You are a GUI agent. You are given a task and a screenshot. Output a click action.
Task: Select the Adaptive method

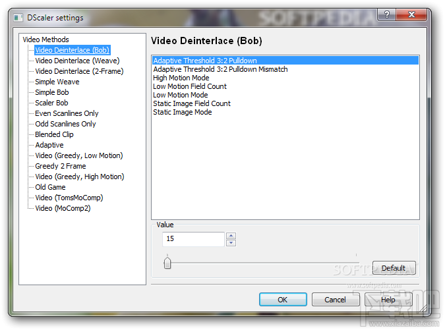point(49,145)
